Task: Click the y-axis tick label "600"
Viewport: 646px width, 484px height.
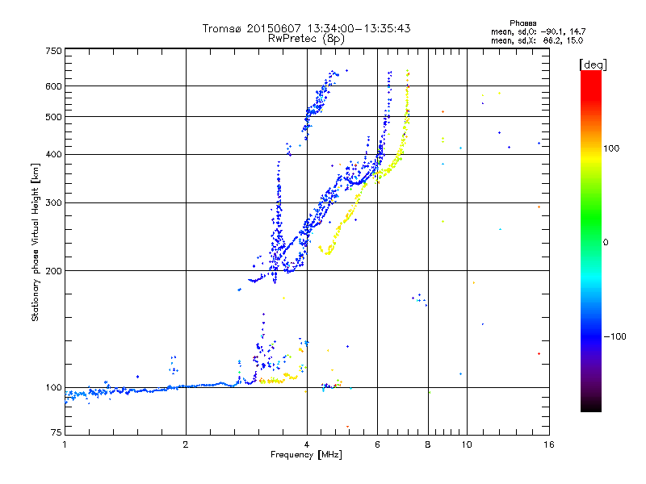Action: [53, 86]
